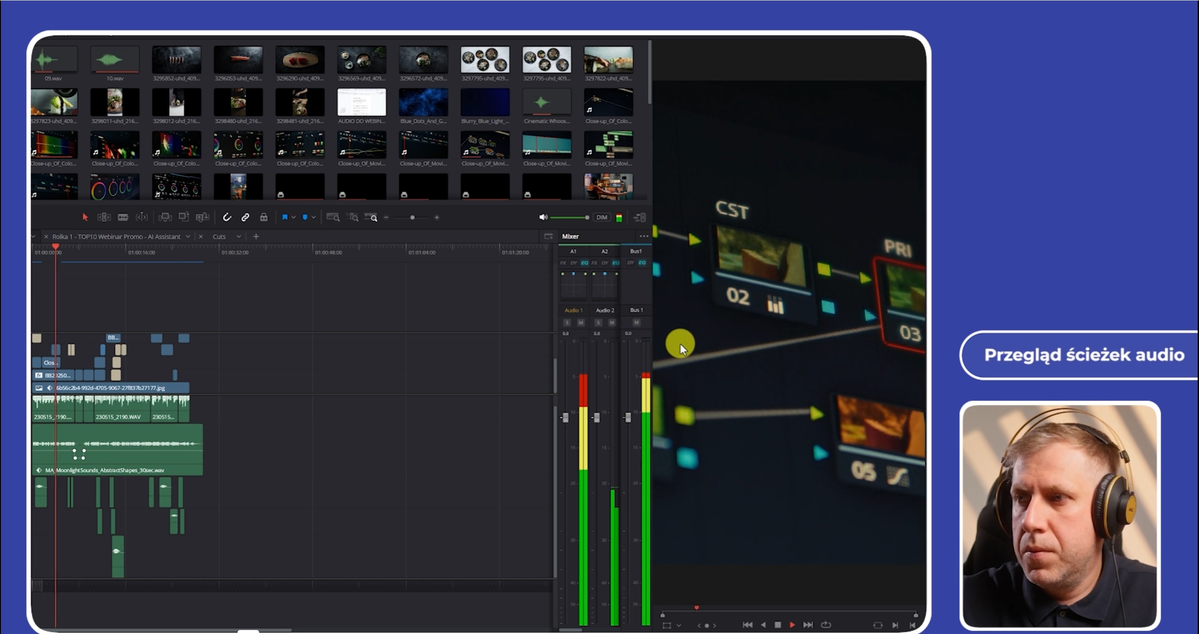
Task: Expand the Cuts timeline tab dropdown
Action: coord(239,237)
